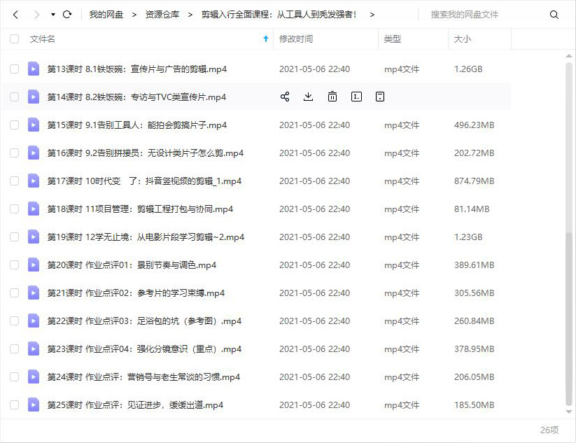Click the 874.79MB size value

point(474,181)
